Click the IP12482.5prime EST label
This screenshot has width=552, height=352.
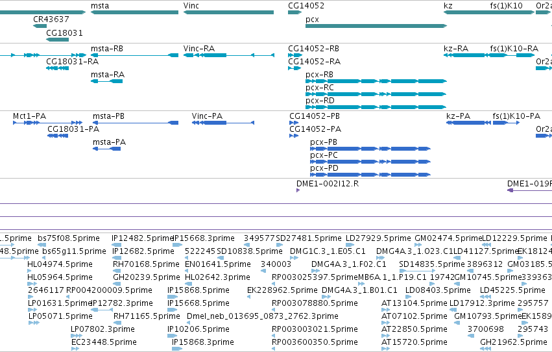click(x=143, y=238)
